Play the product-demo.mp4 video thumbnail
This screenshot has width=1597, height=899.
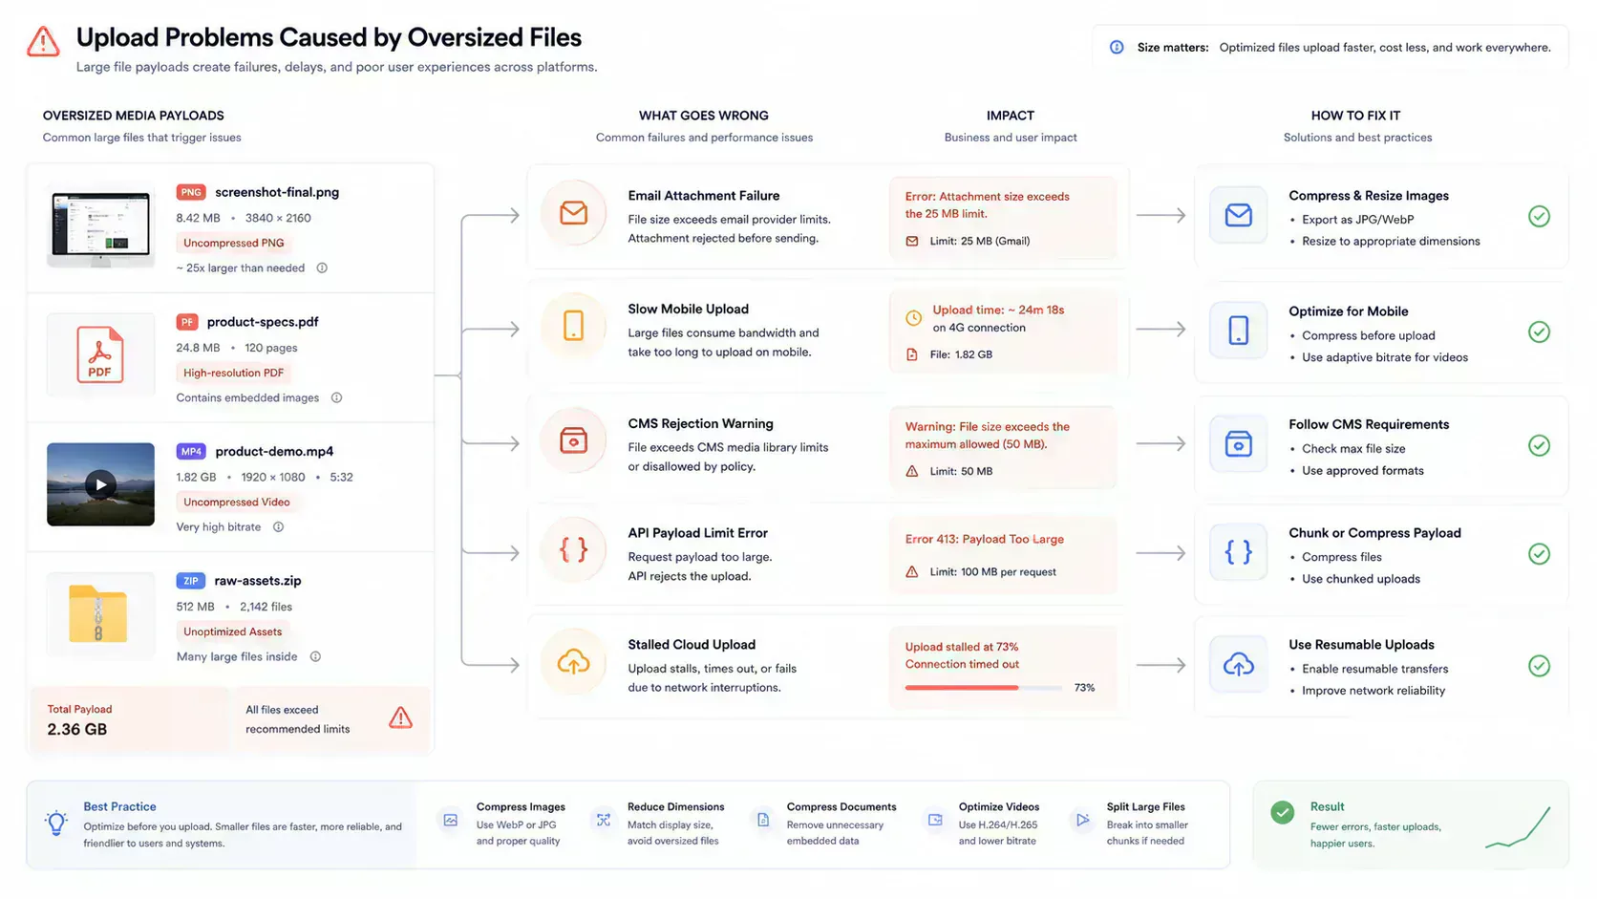click(100, 484)
